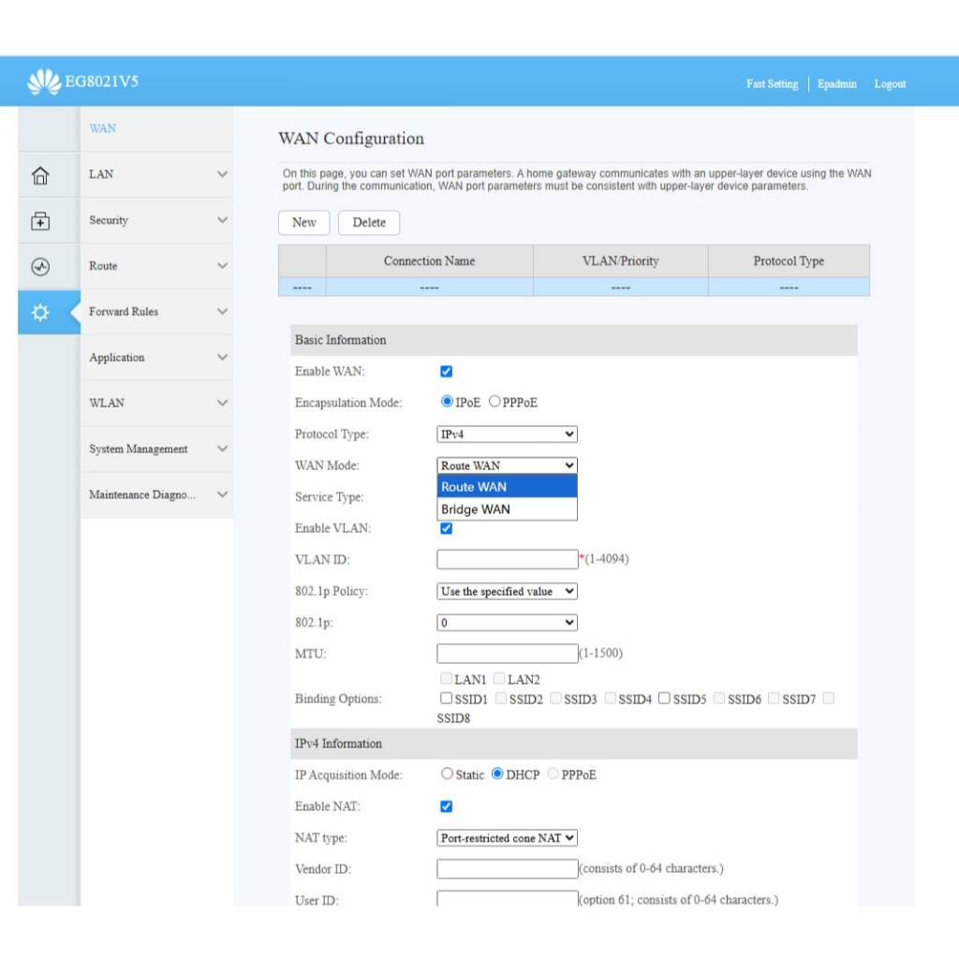Expand the Security menu section

click(x=156, y=220)
